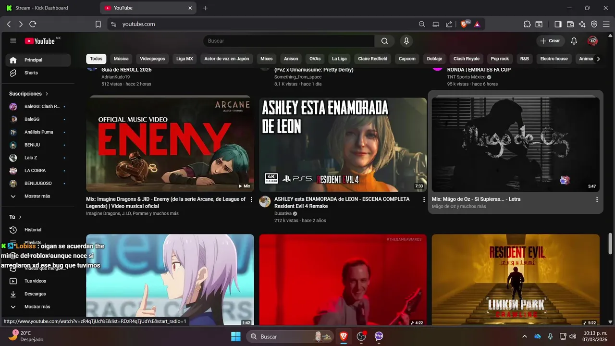Select the Capcom filter chip
This screenshot has height=346, width=615.
(407, 59)
